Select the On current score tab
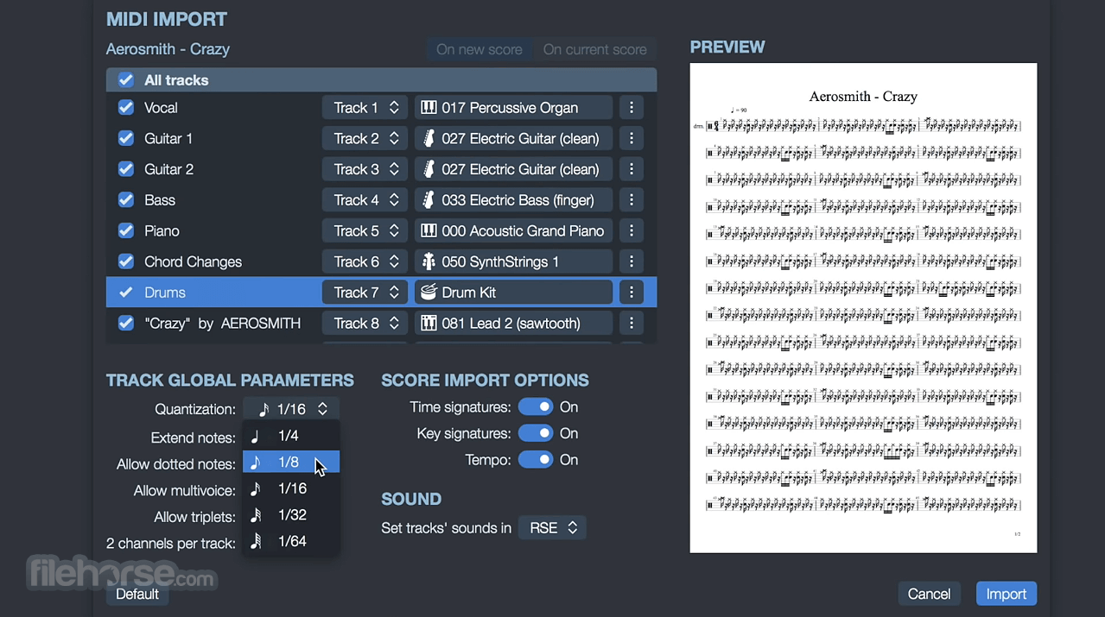The height and width of the screenshot is (617, 1105). point(595,50)
